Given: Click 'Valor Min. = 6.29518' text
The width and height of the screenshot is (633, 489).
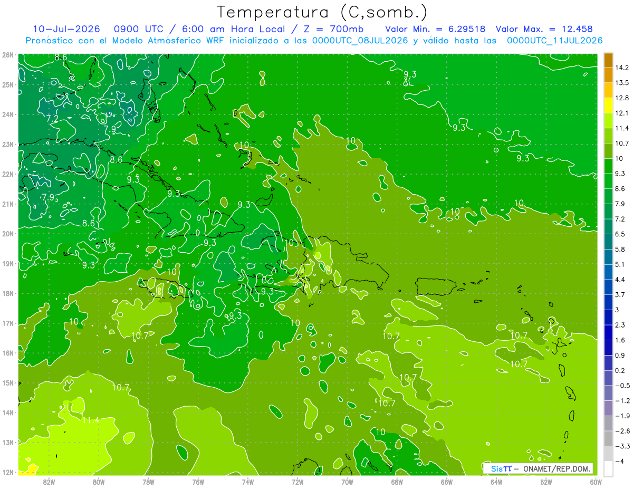Looking at the screenshot, I should tap(435, 29).
